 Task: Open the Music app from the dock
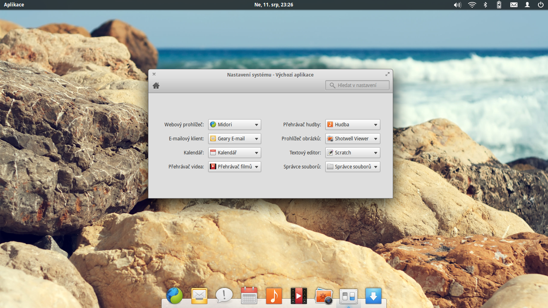tap(274, 296)
